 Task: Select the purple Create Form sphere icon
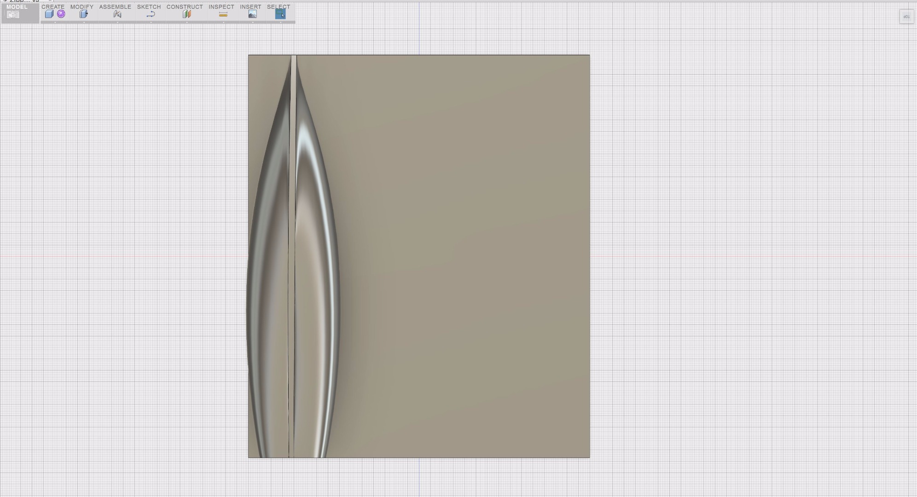tap(61, 14)
